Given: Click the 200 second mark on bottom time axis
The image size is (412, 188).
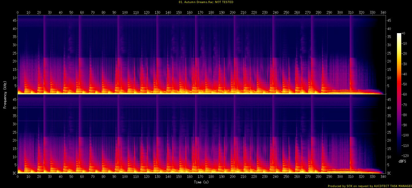Looking at the screenshot, I should pyautogui.click(x=233, y=177).
